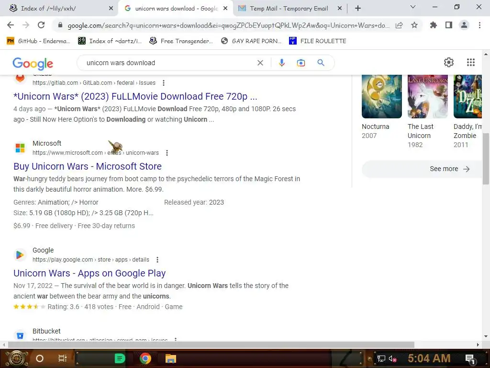The image size is (490, 368).
Task: Select unicorn wars download Google tab
Action: (x=176, y=9)
